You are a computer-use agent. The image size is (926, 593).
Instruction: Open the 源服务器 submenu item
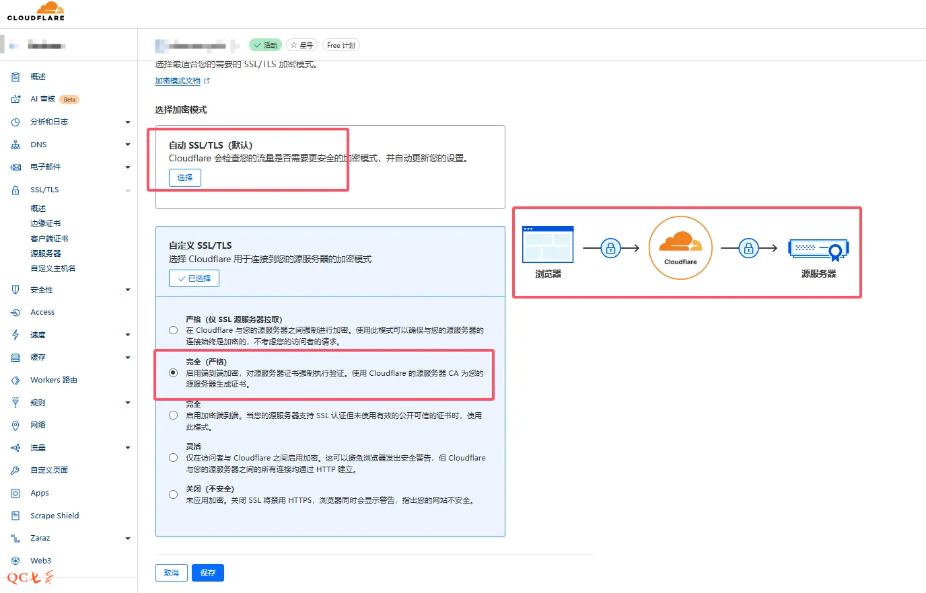click(46, 253)
